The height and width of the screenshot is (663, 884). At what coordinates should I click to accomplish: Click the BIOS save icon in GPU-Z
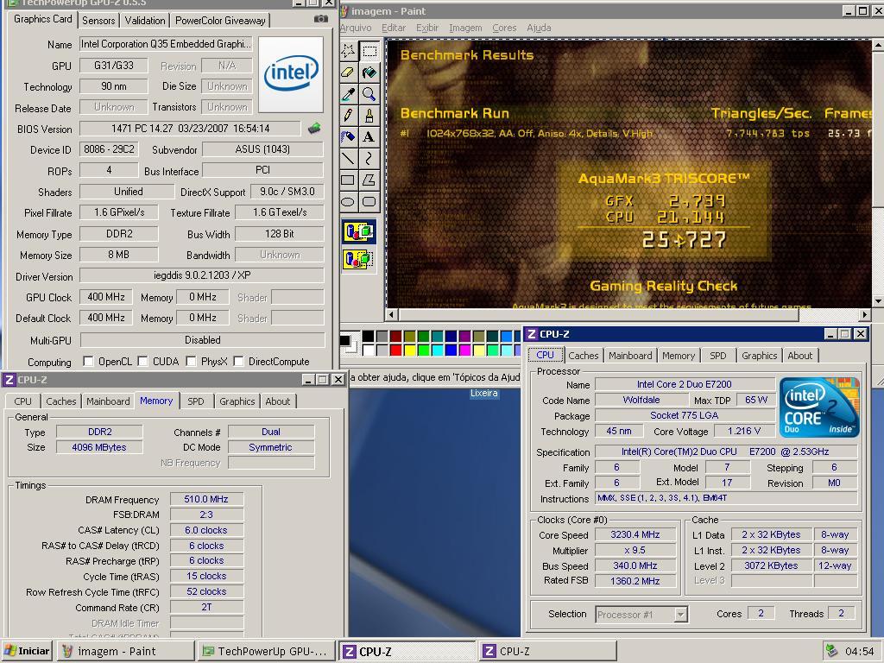pos(314,129)
